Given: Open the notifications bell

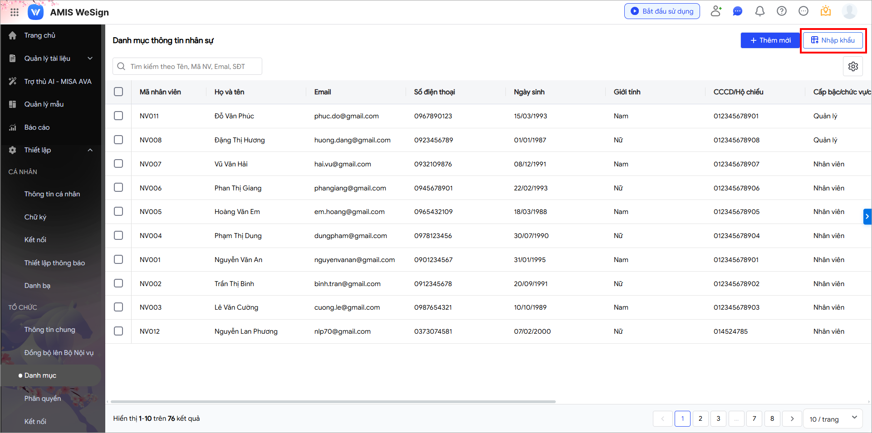Looking at the screenshot, I should [759, 11].
